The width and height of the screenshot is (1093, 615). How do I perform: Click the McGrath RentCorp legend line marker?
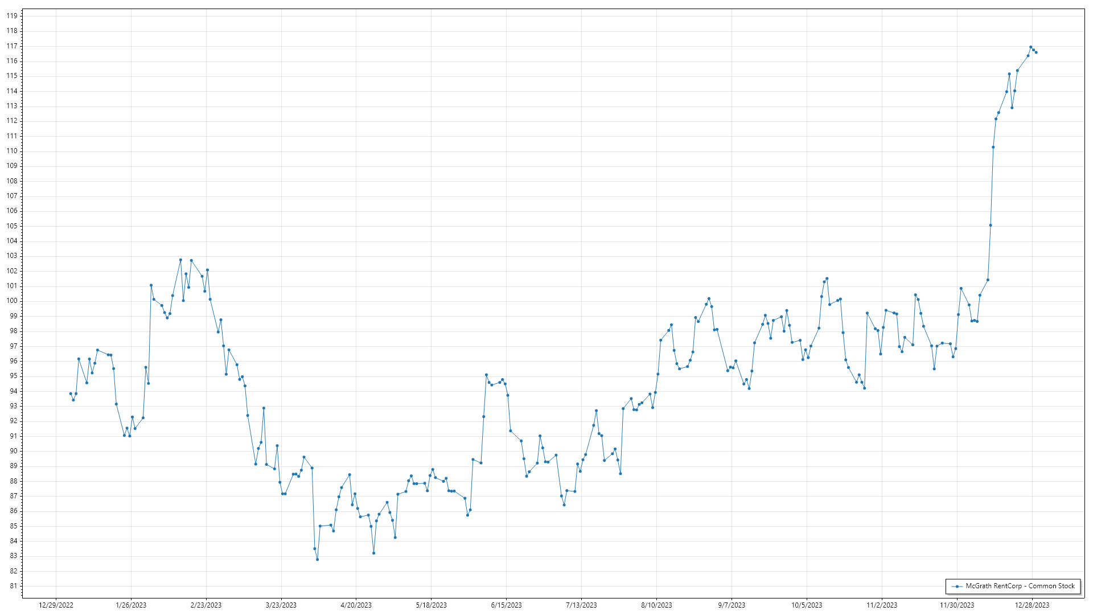point(958,586)
